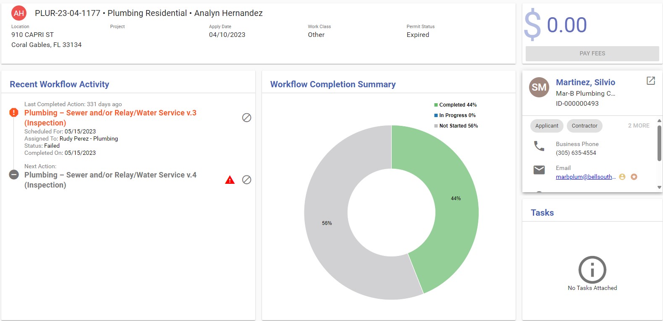This screenshot has width=663, height=321.
Task: Click the No Tasks Attached info icon
Action: click(x=592, y=270)
